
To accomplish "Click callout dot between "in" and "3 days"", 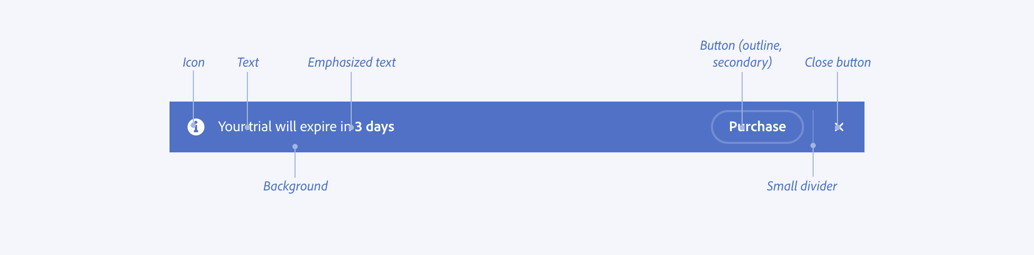I will (x=351, y=127).
